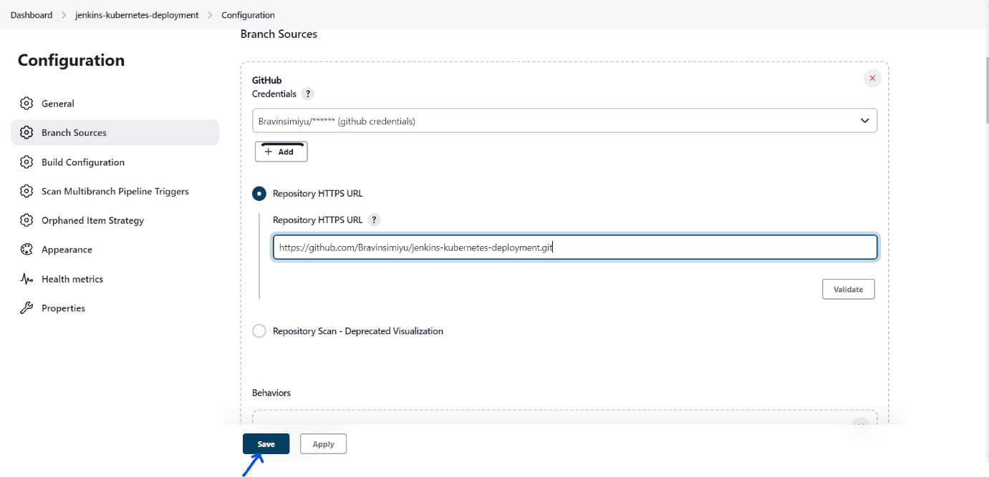
Task: Go to Dashboard breadcrumb
Action: point(32,15)
